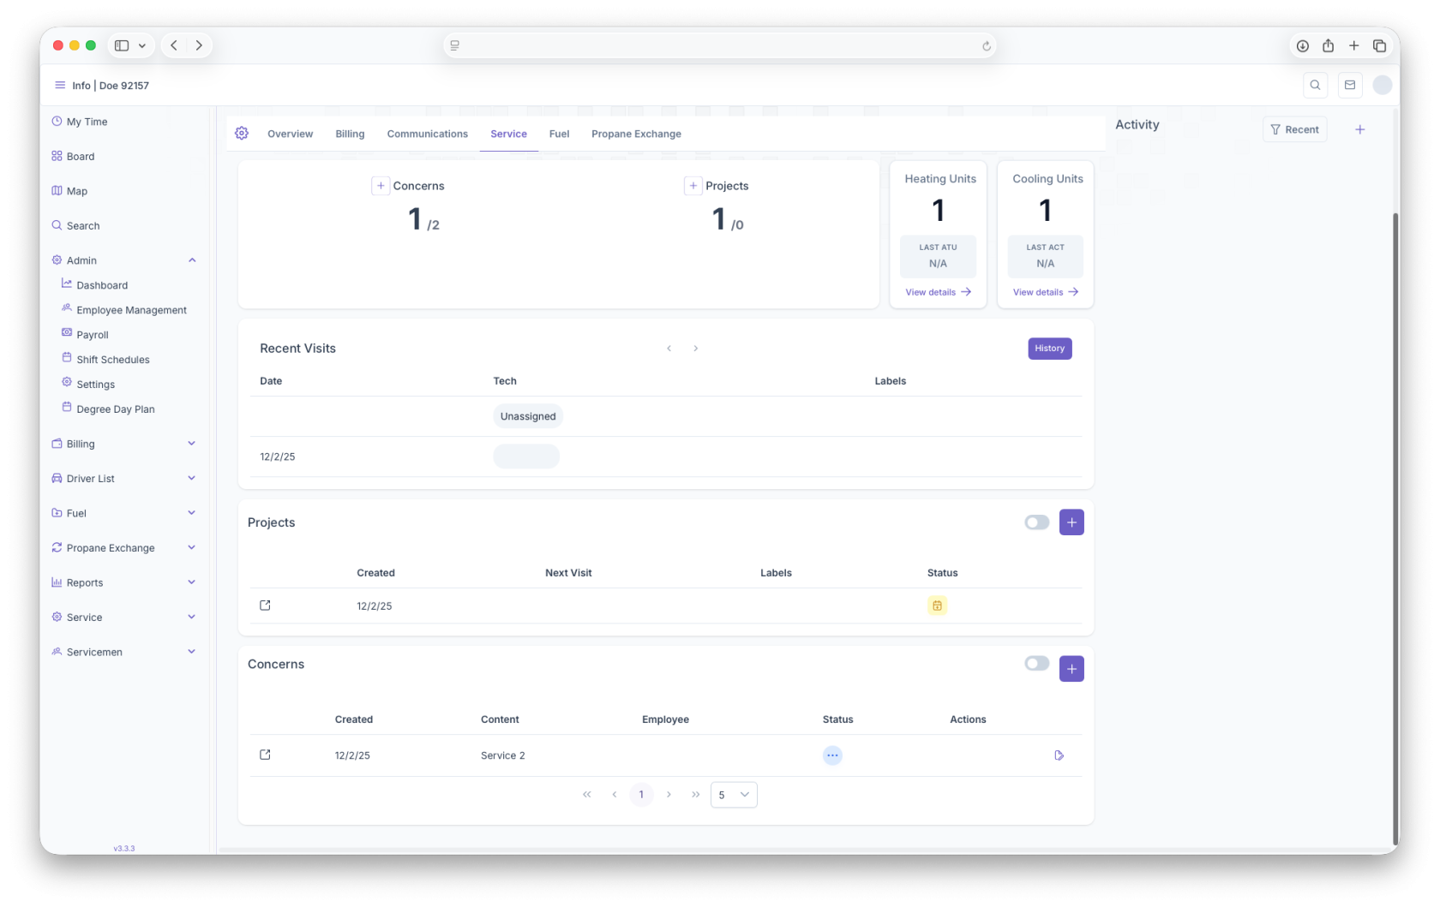1440x907 pixels.
Task: Add a new project with purple plus button
Action: pos(1071,522)
